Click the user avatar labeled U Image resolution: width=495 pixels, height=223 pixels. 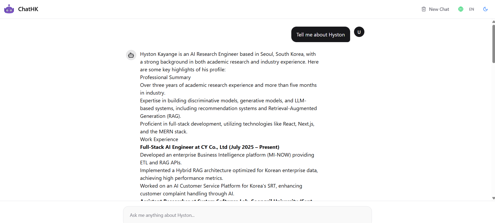click(x=359, y=32)
